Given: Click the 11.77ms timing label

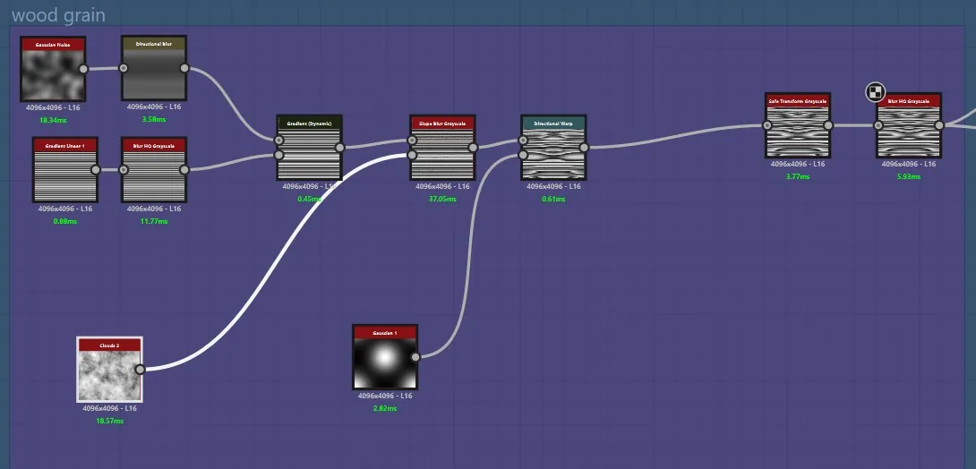Looking at the screenshot, I should coord(154,221).
